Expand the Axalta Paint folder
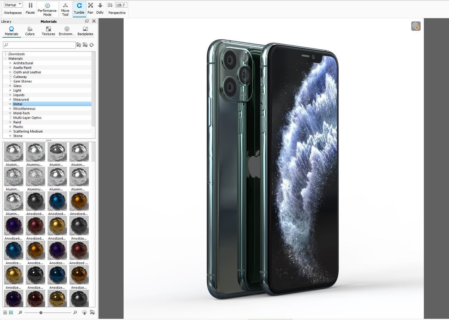 (10, 68)
